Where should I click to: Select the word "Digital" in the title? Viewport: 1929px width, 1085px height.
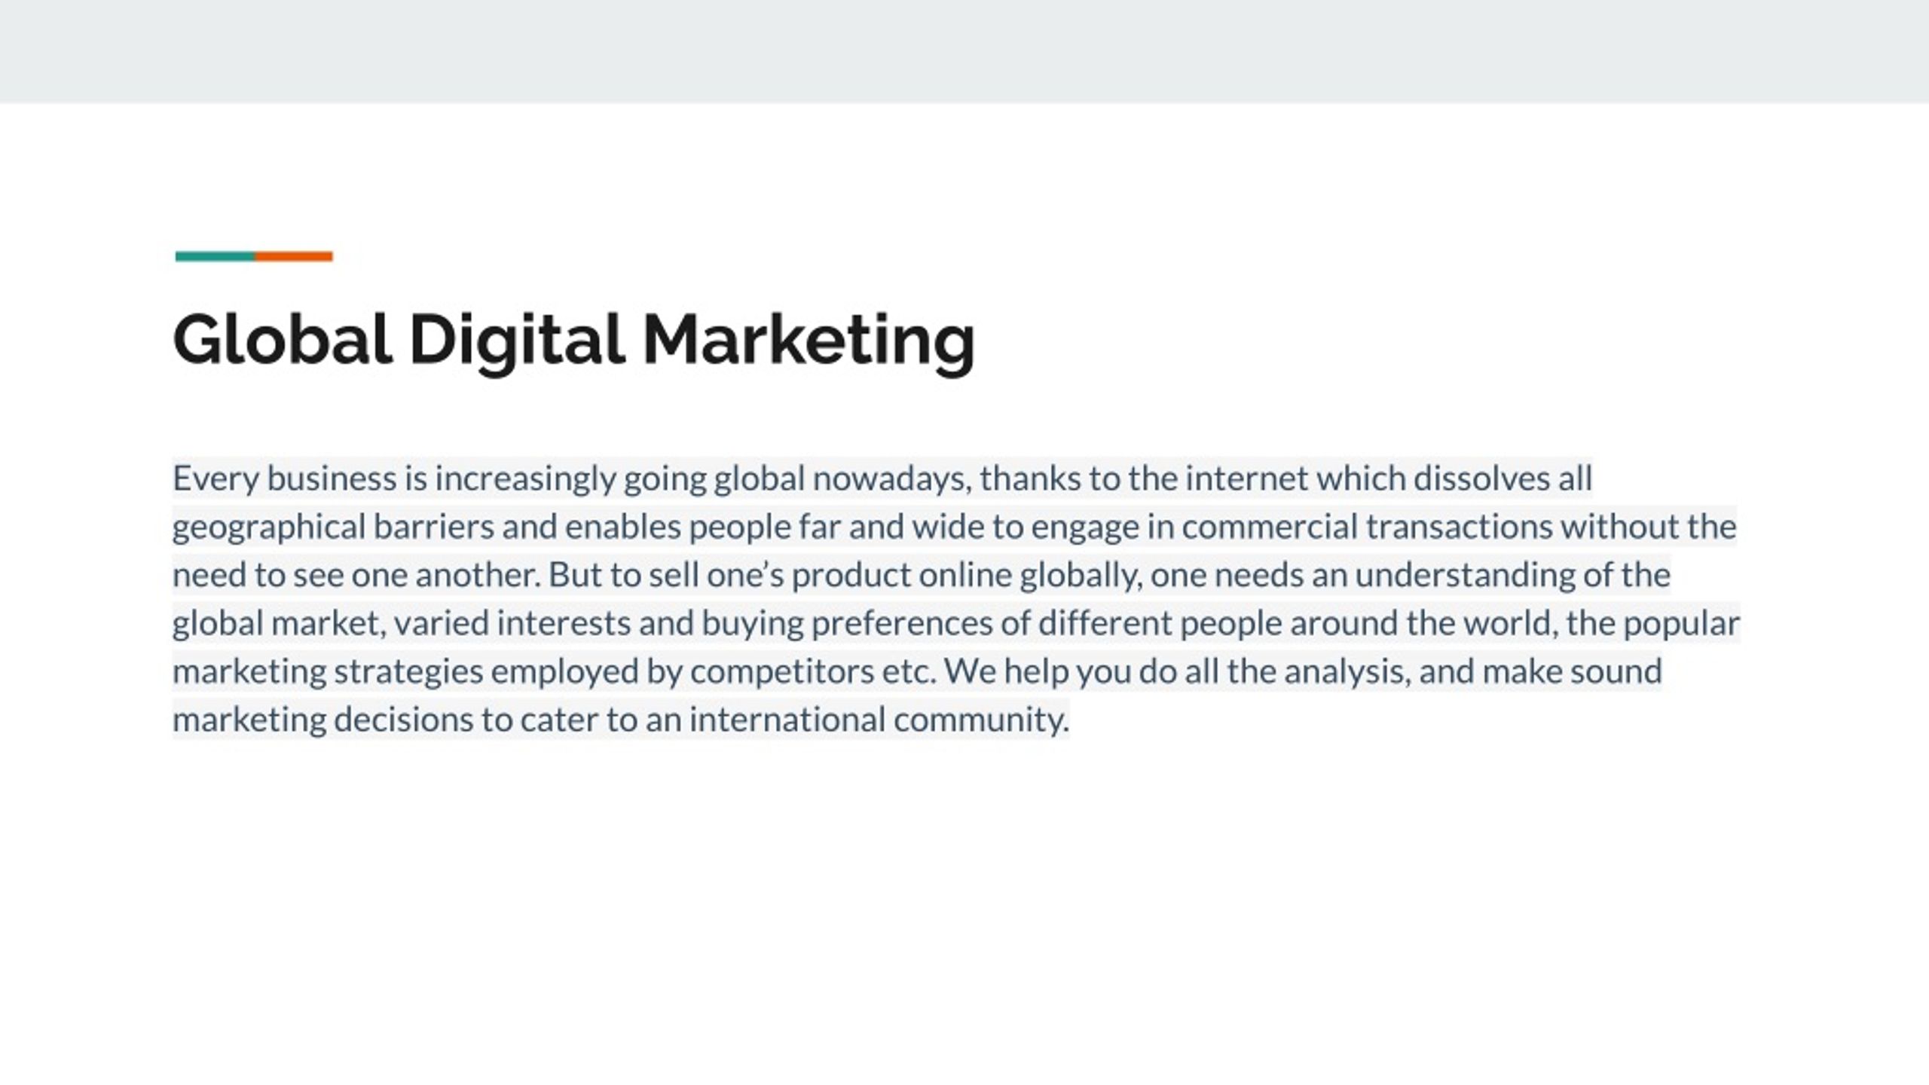click(517, 341)
